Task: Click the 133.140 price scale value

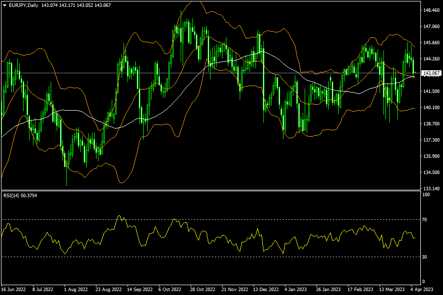Action: (x=431, y=188)
